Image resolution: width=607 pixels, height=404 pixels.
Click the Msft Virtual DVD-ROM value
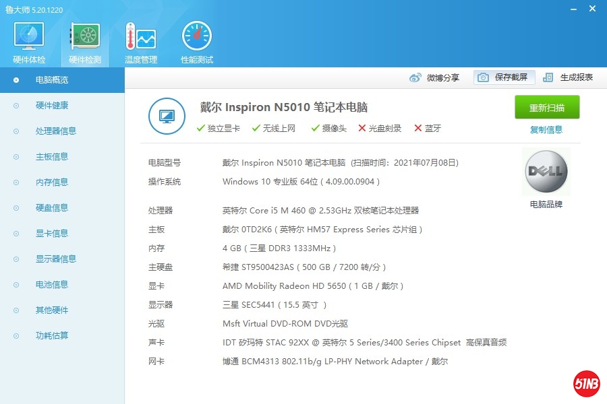coord(285,324)
